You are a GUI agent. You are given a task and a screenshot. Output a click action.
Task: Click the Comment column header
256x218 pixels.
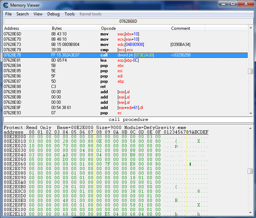tap(209, 28)
